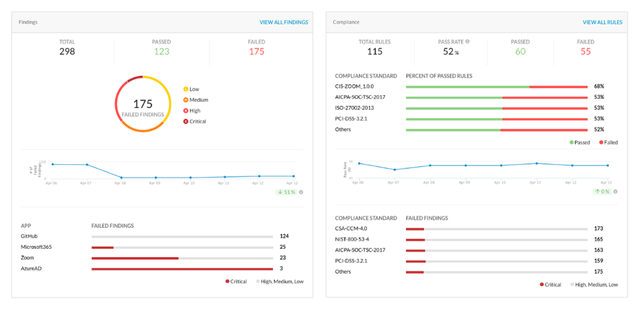Click the Medium severity legend icon
The height and width of the screenshot is (309, 639).
[186, 100]
